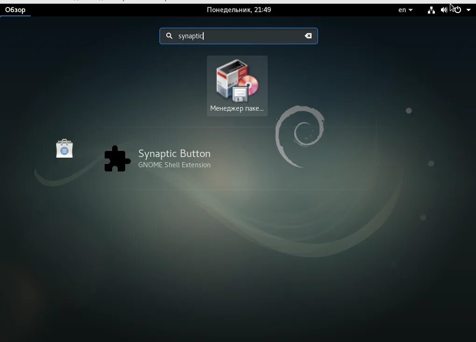The width and height of the screenshot is (476, 342).
Task: Click the 'Менеджер паке...' app label
Action: [237, 108]
